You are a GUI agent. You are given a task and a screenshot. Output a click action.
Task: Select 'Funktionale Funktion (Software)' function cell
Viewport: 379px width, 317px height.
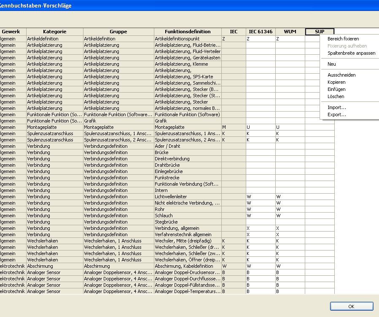[188, 115]
